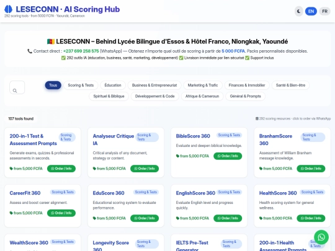Click the price tag icon on HealthScore 360
The width and height of the screenshot is (335, 251).
(x=261, y=218)
